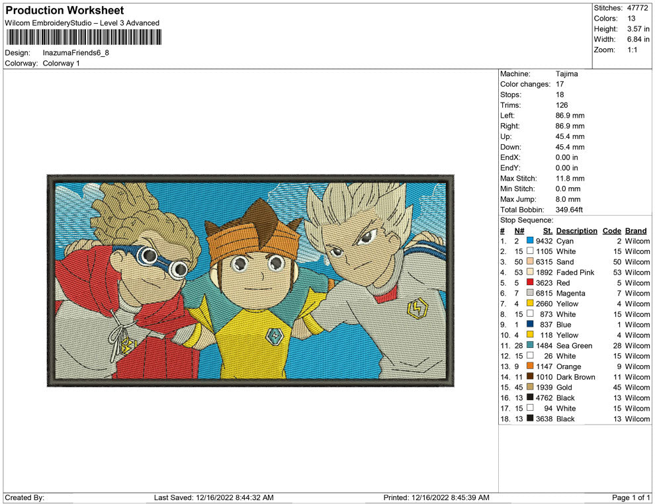The width and height of the screenshot is (655, 504).
Task: Click the Stitches value '47772'
Action: point(637,8)
